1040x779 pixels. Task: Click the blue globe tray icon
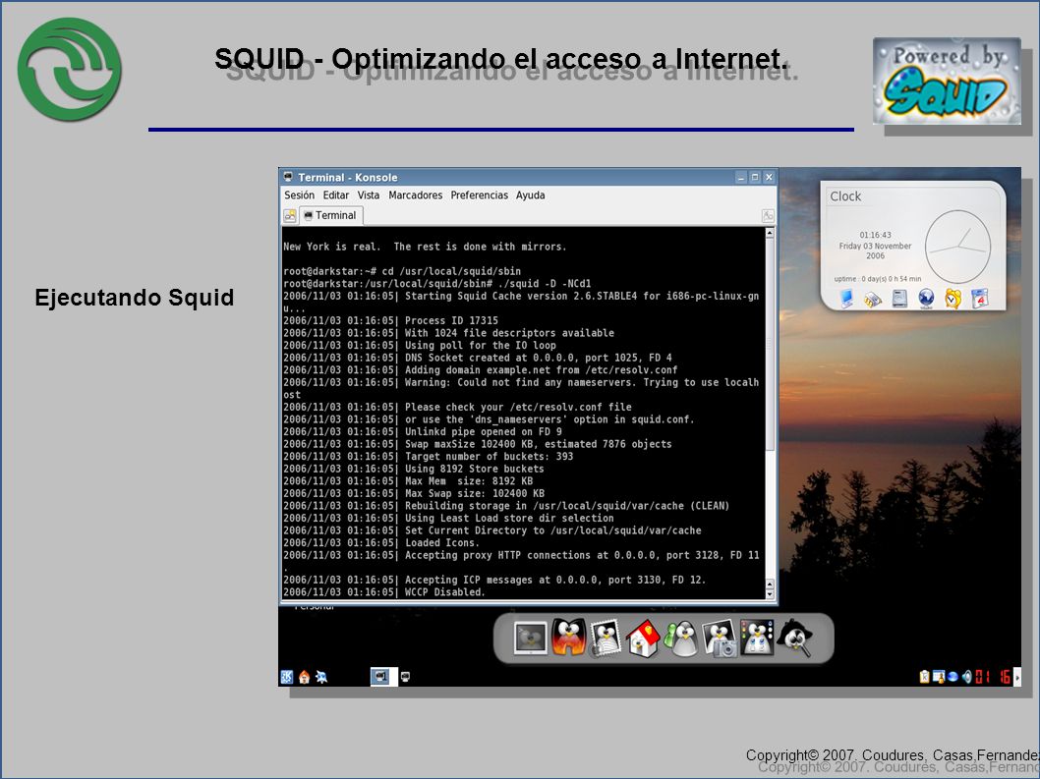click(953, 677)
